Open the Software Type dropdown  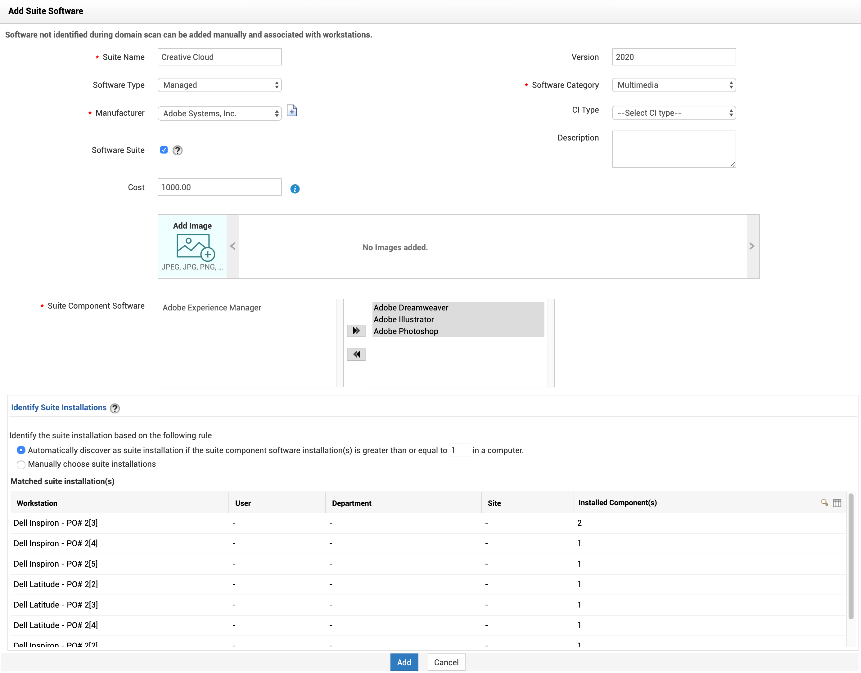219,85
